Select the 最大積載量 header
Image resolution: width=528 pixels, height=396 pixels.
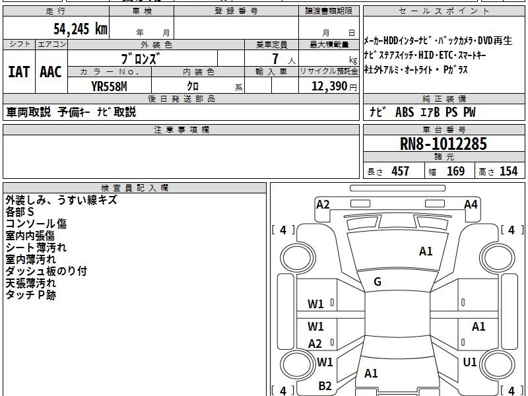pos(329,44)
